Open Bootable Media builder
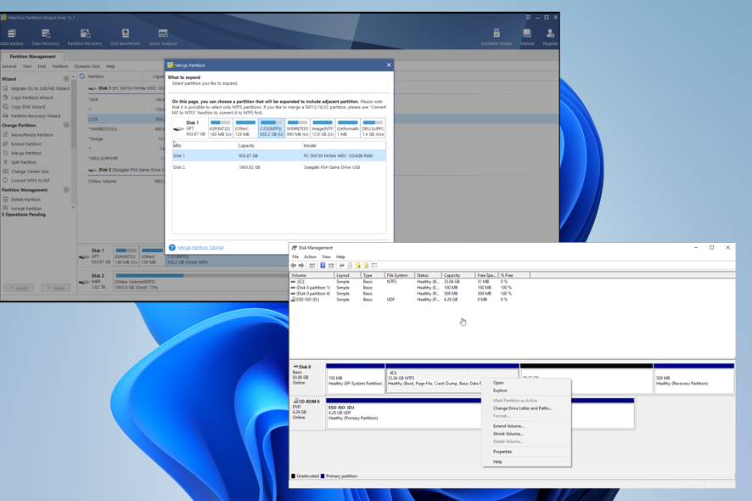Screen dimensions: 752x501 tap(497, 37)
